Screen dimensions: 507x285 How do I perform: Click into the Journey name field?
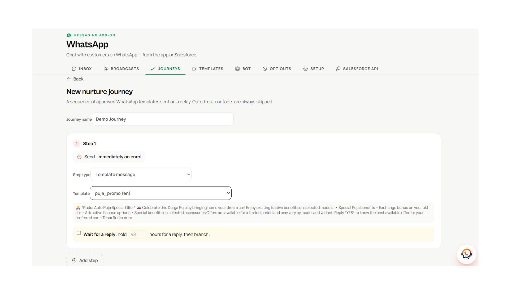point(162,119)
